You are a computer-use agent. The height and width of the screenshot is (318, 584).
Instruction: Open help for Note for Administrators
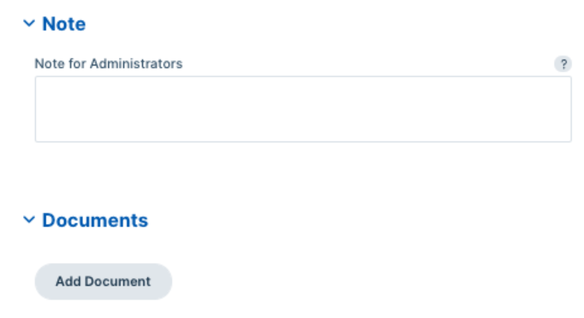(x=563, y=64)
